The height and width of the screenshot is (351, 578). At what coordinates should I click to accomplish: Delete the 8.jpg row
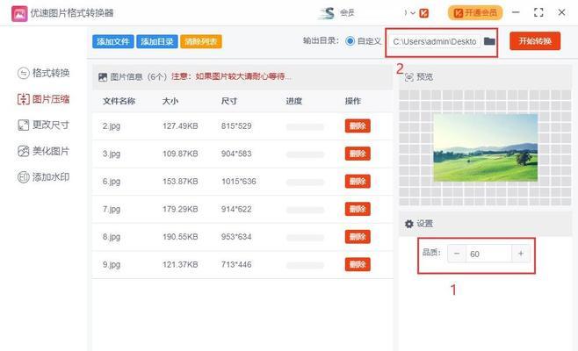point(358,237)
